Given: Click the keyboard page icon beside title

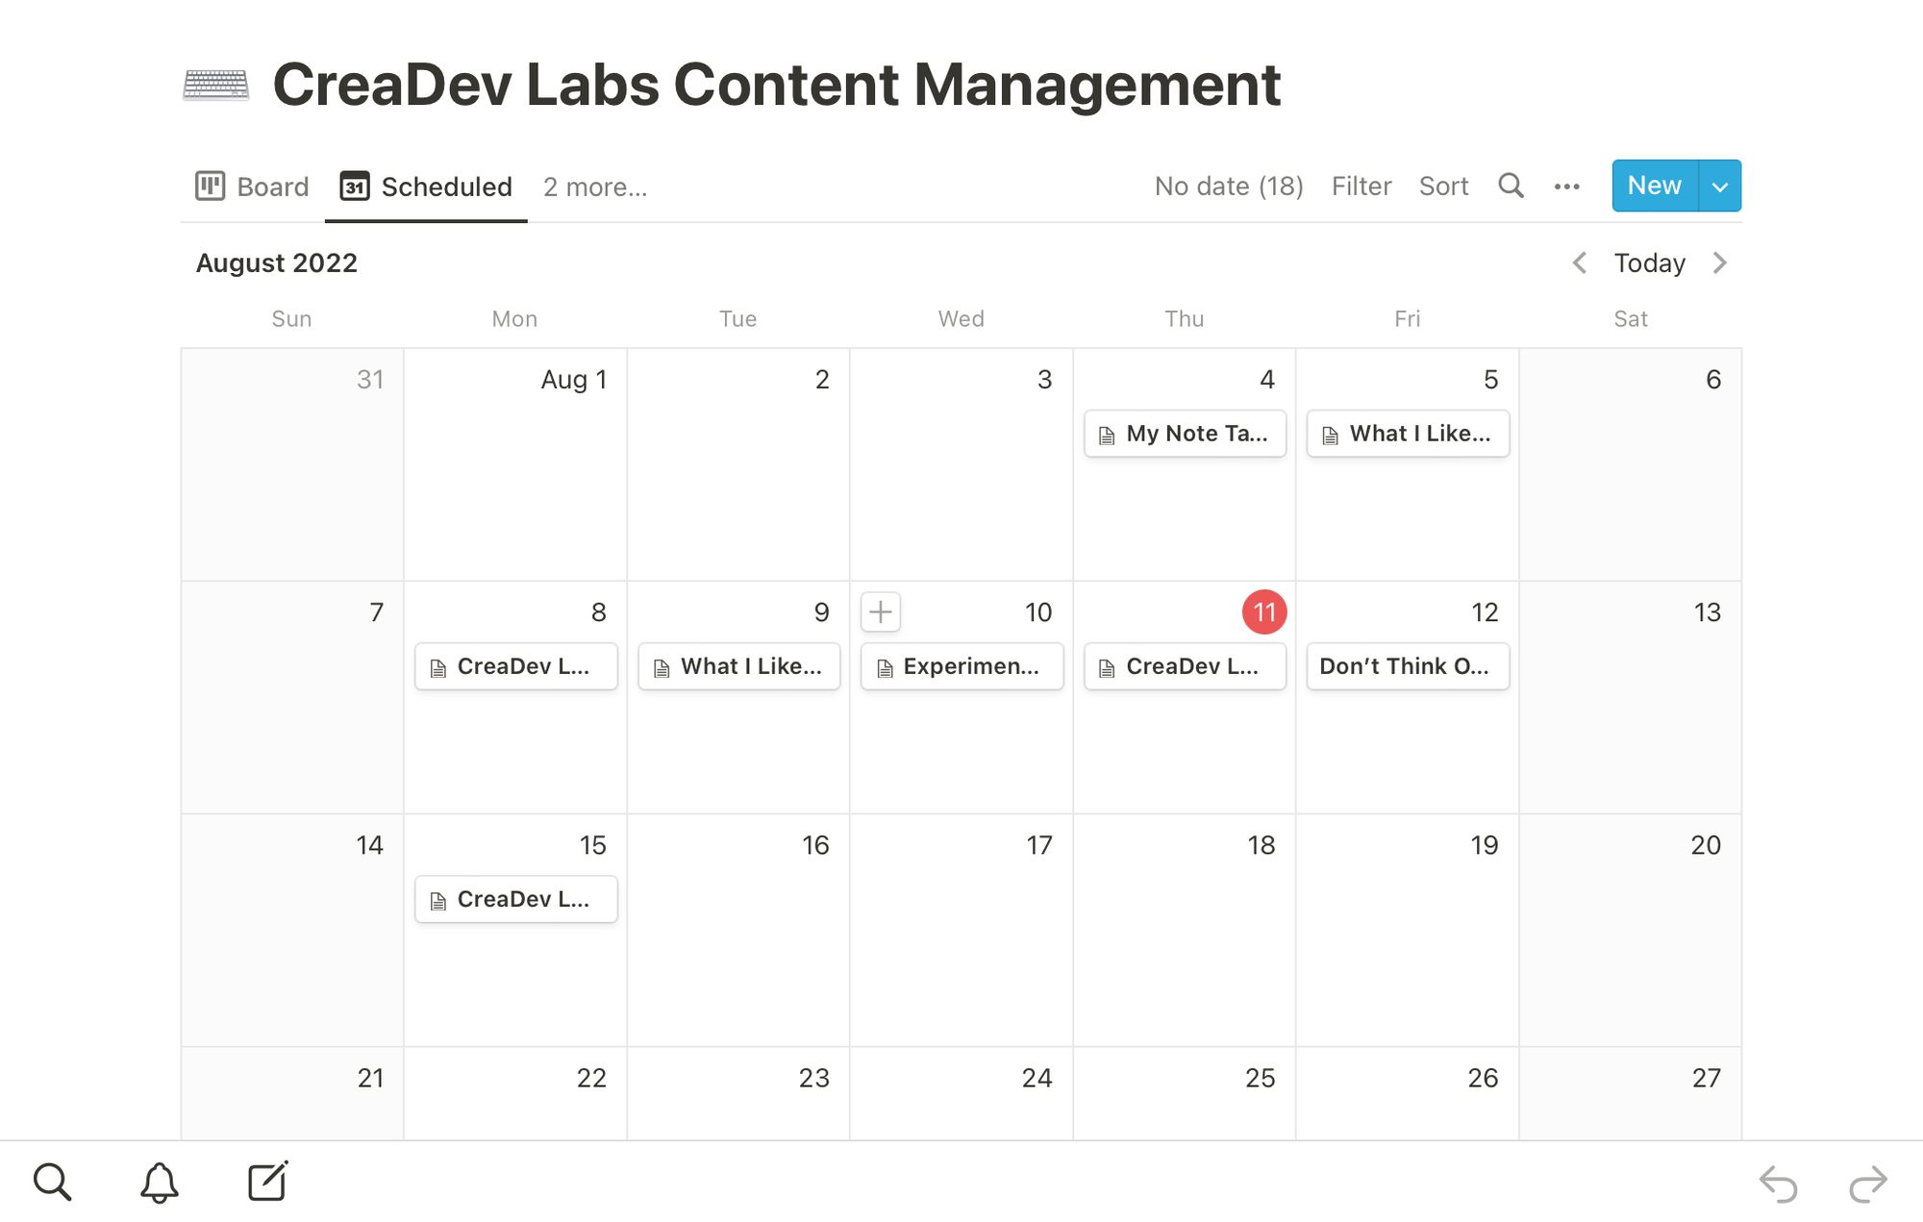Looking at the screenshot, I should pyautogui.click(x=216, y=85).
